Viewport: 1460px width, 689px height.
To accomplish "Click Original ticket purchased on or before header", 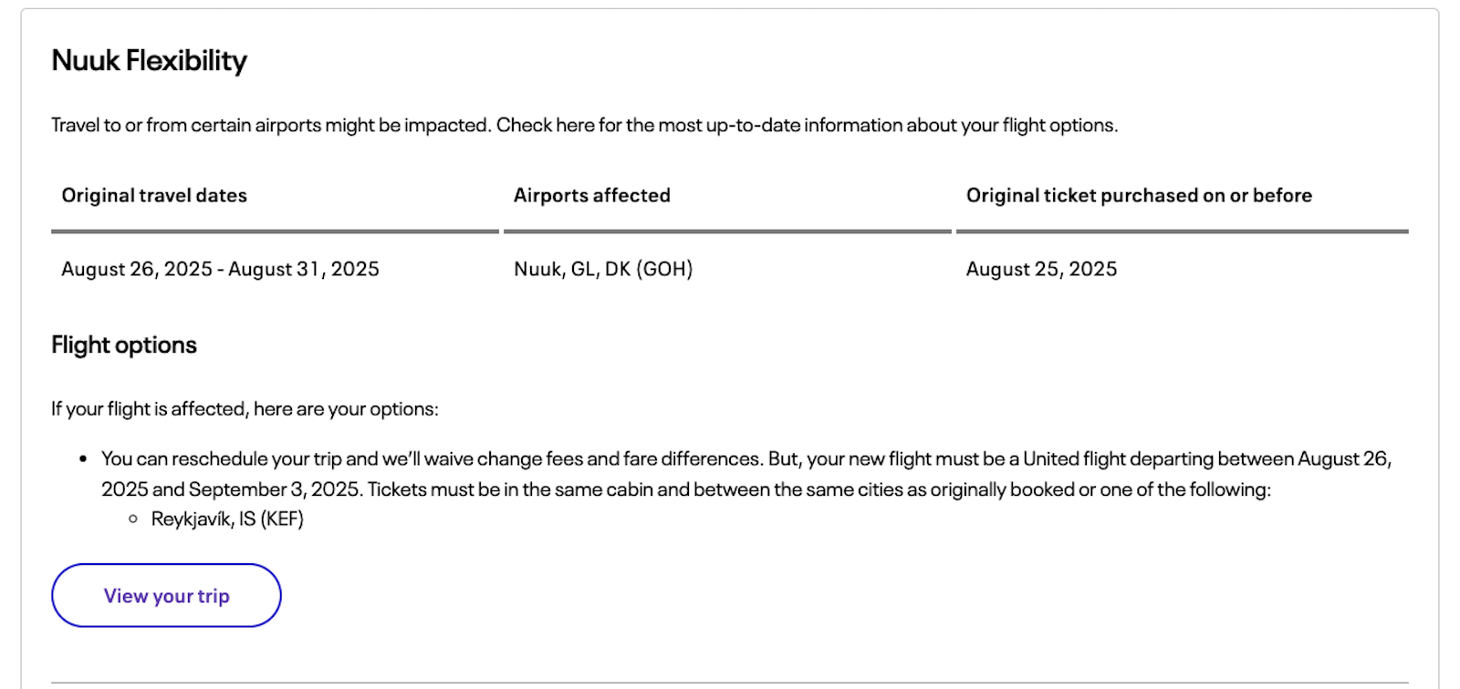I will pyautogui.click(x=1139, y=195).
